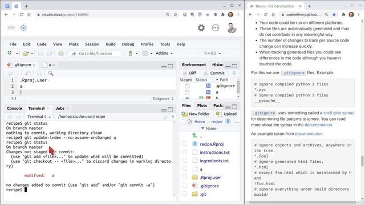Expand the Open File recent files arrow
365x205 pixels.
pyautogui.click(x=32, y=54)
